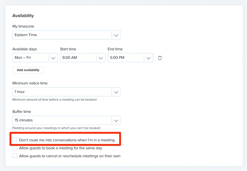This screenshot has width=247, height=171.
Task: Allow guests to cancel or reschedule meetings
Action: click(x=15, y=156)
